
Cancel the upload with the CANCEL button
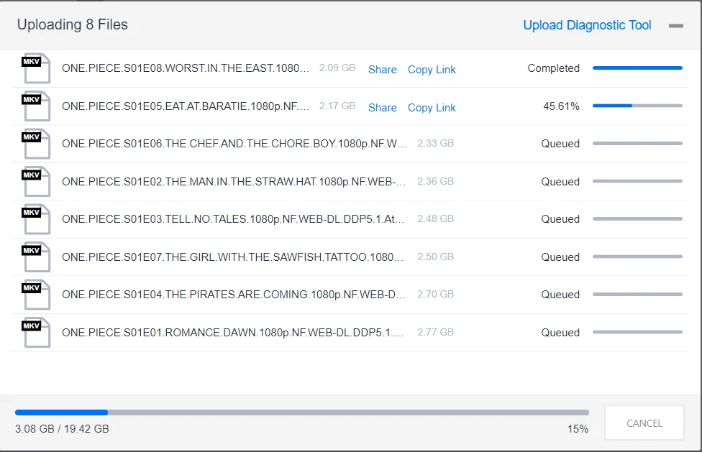(644, 423)
